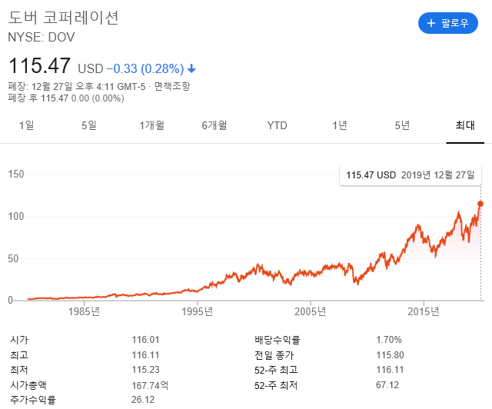Image resolution: width=492 pixels, height=409 pixels.
Task: Click the 시가 value 116.01
Action: (145, 340)
